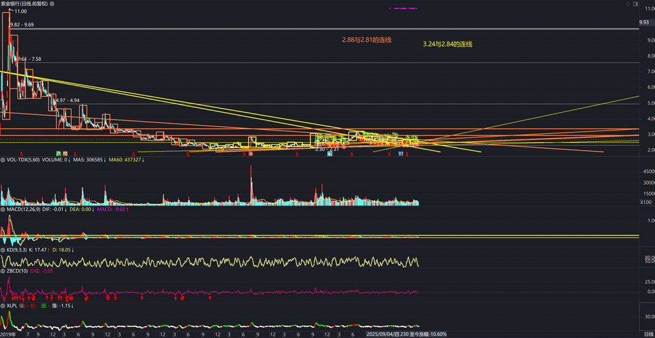
Task: Click the X100 volume unit label
Action: tap(646, 202)
